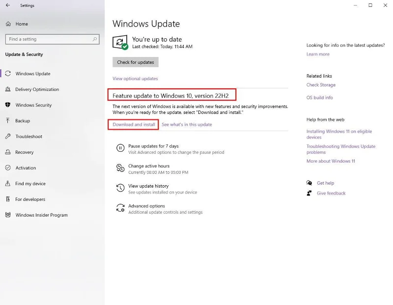Viewport: 393px width, 305px height.
Task: Click the Windows Insider Program cat icon
Action: (x=8, y=215)
